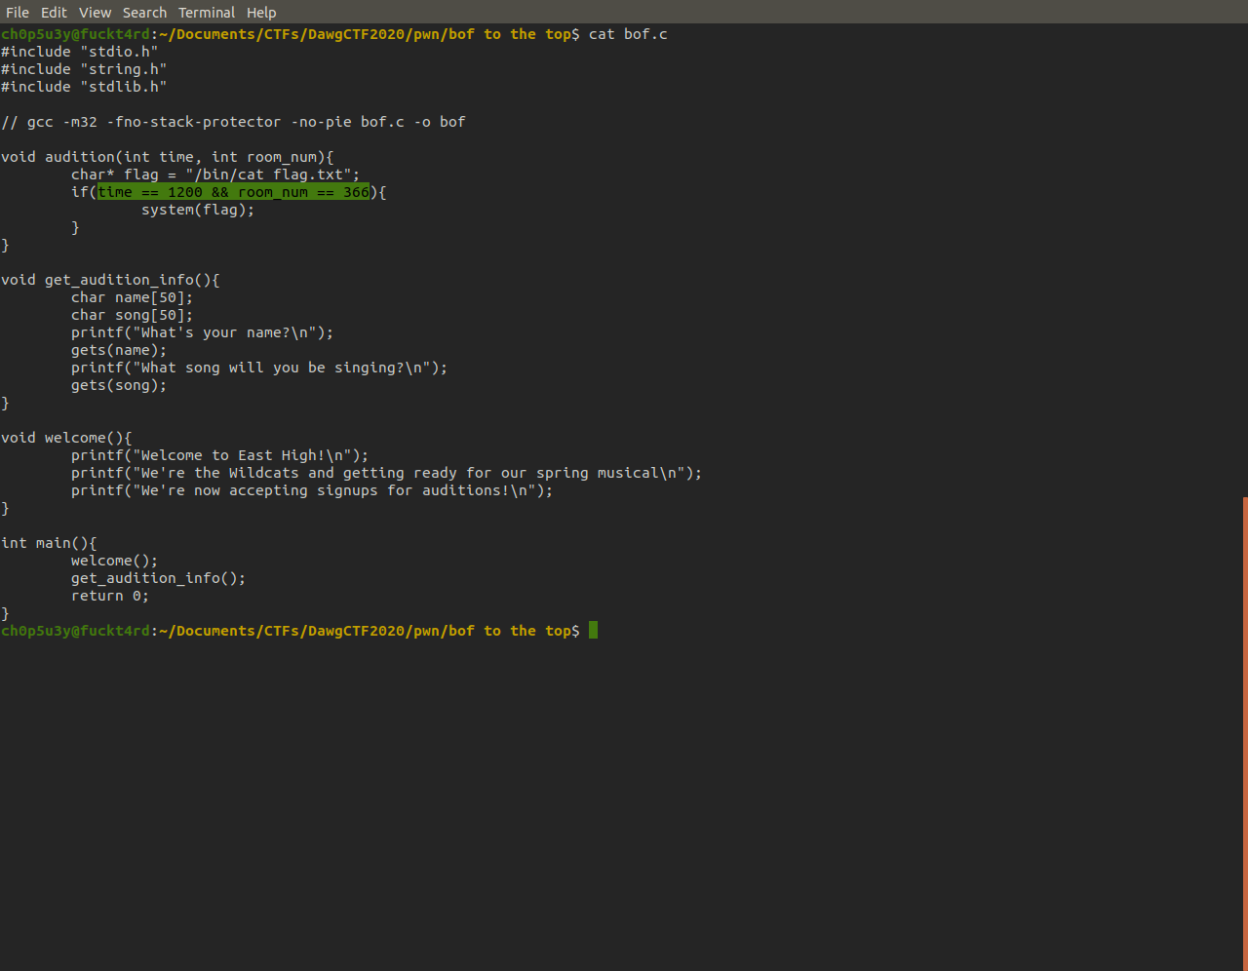The image size is (1248, 971).
Task: Click the Wildcats spring musical printf line
Action: 386,473
